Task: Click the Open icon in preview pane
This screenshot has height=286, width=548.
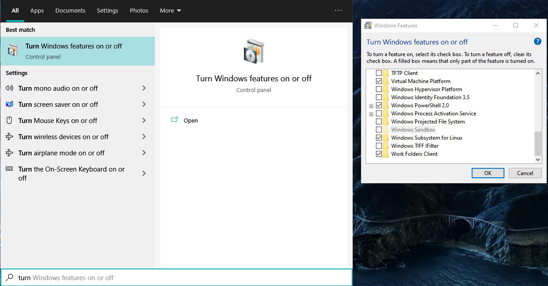Action: (x=175, y=120)
